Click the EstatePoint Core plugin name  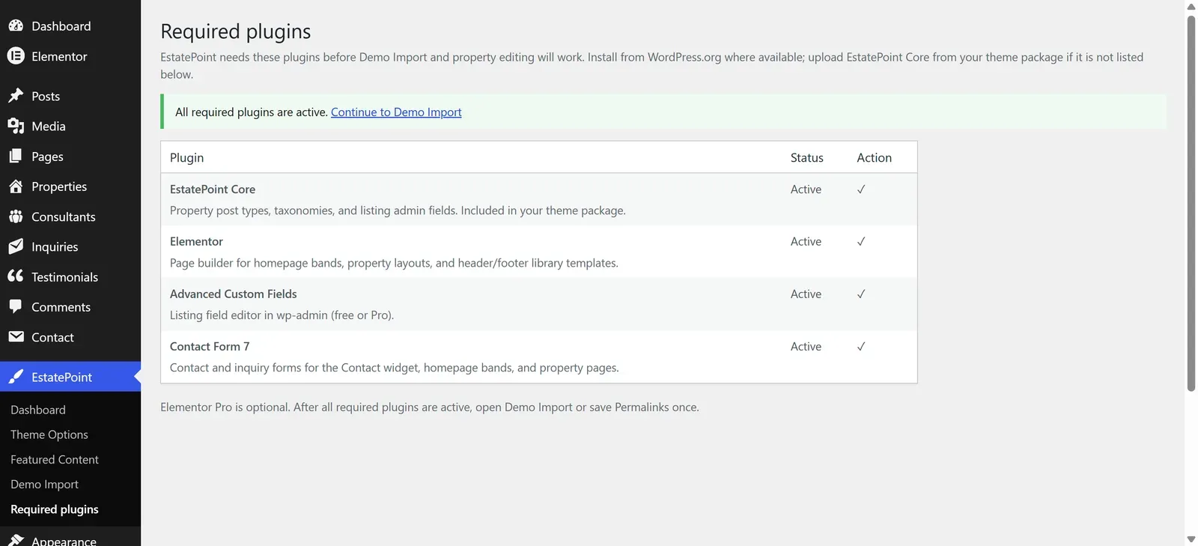[x=213, y=189]
